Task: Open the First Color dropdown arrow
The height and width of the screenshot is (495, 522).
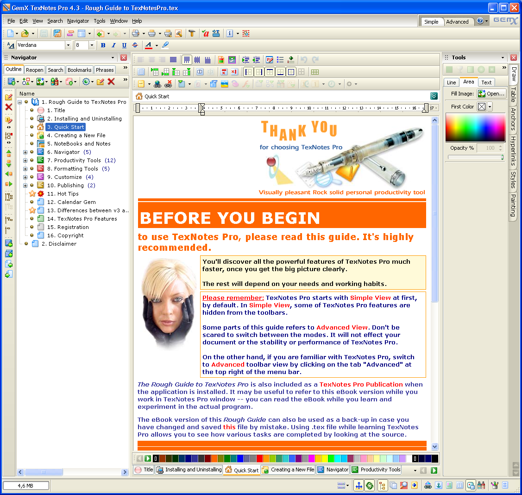Action: point(490,107)
